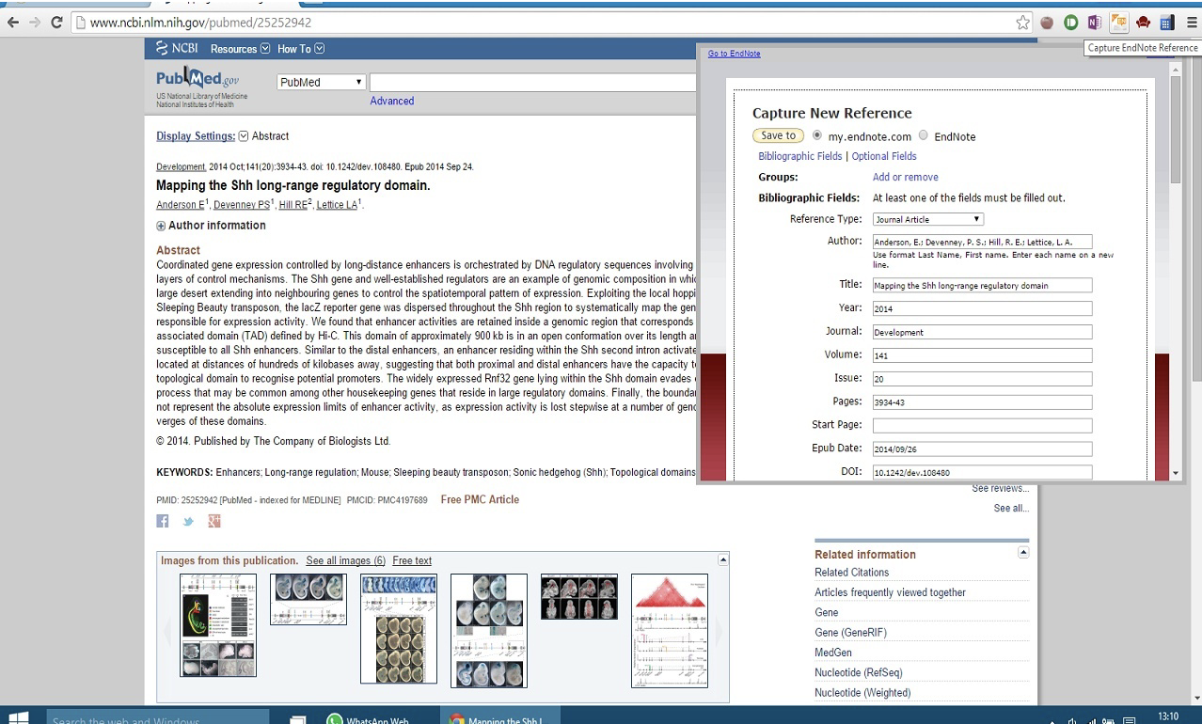This screenshot has height=724, width=1202.
Task: Click the See all... link
Action: pyautogui.click(x=1011, y=509)
